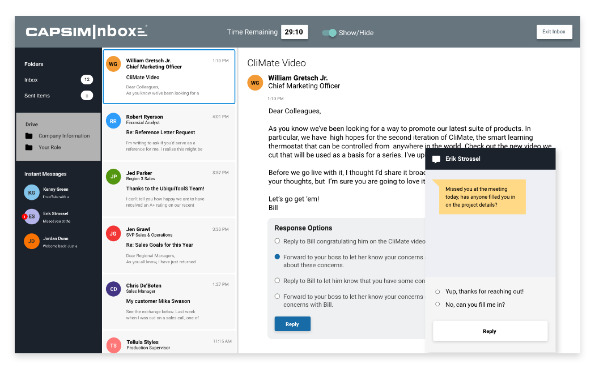This screenshot has height=368, width=595.
Task: Click the Company Information folder icon
Action: tap(29, 136)
